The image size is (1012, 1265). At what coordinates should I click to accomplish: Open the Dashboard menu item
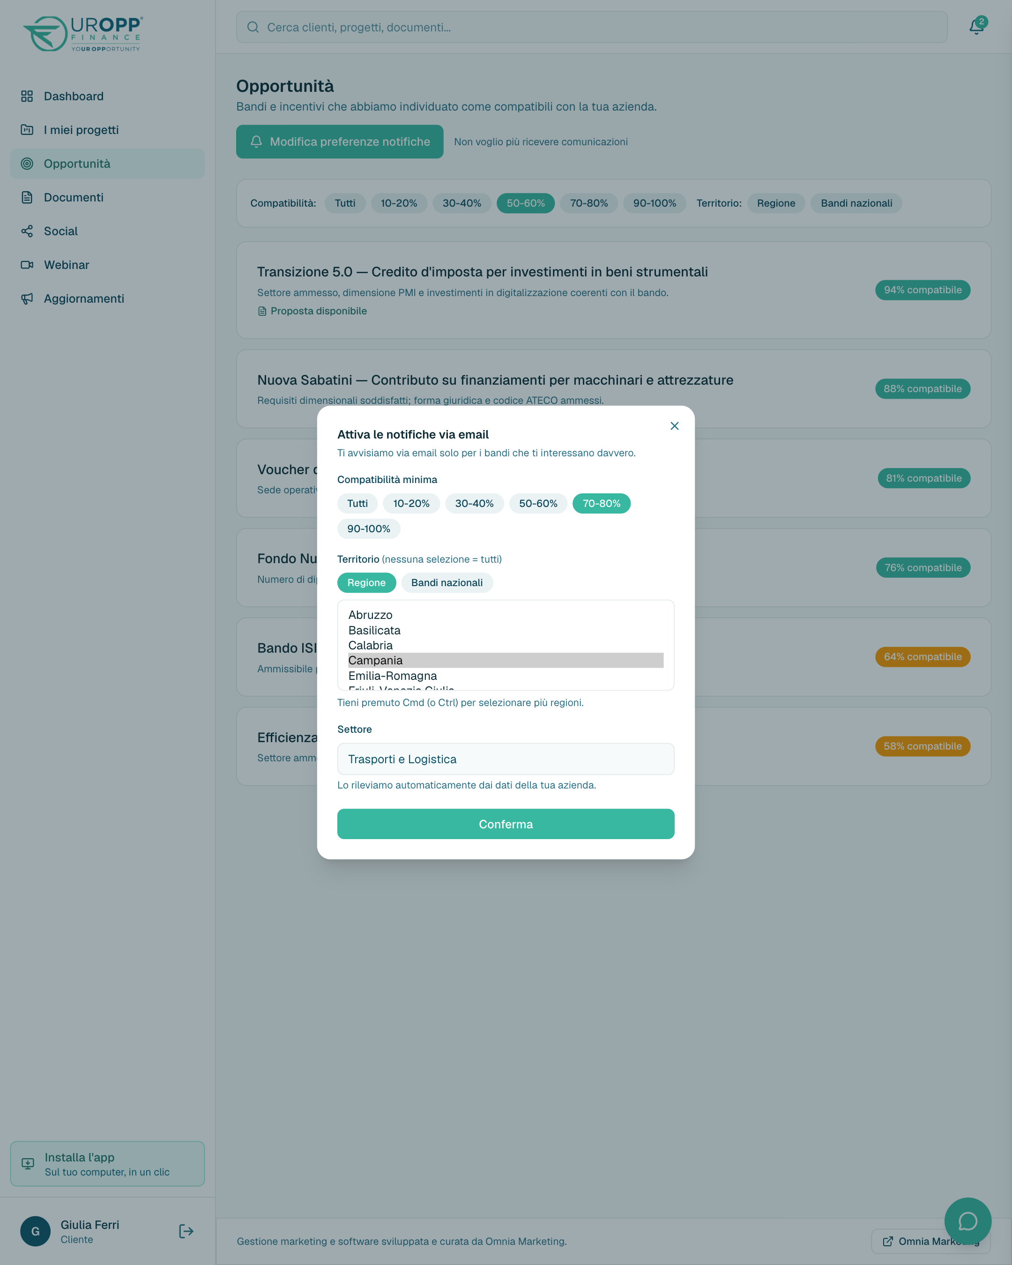(x=107, y=96)
